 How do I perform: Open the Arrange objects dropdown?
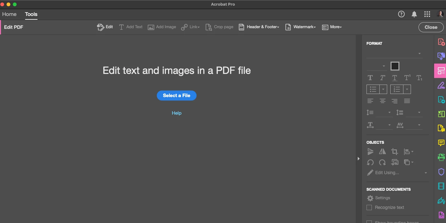[x=408, y=162]
